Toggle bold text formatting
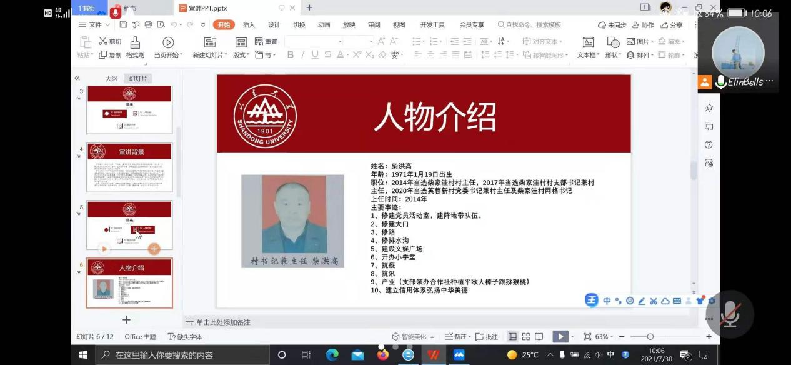The width and height of the screenshot is (791, 365). 290,55
